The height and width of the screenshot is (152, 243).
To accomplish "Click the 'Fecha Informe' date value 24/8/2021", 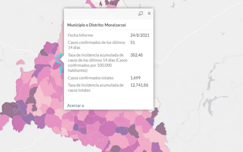I will [x=140, y=35].
